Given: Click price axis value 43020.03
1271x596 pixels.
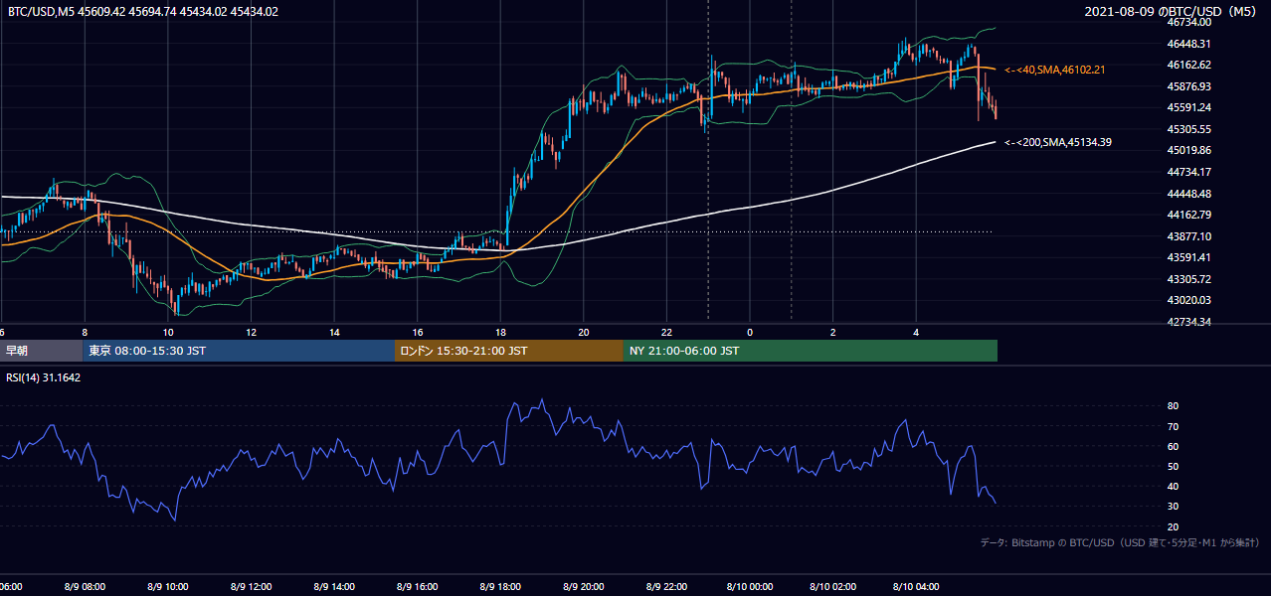Looking at the screenshot, I should 1188,300.
